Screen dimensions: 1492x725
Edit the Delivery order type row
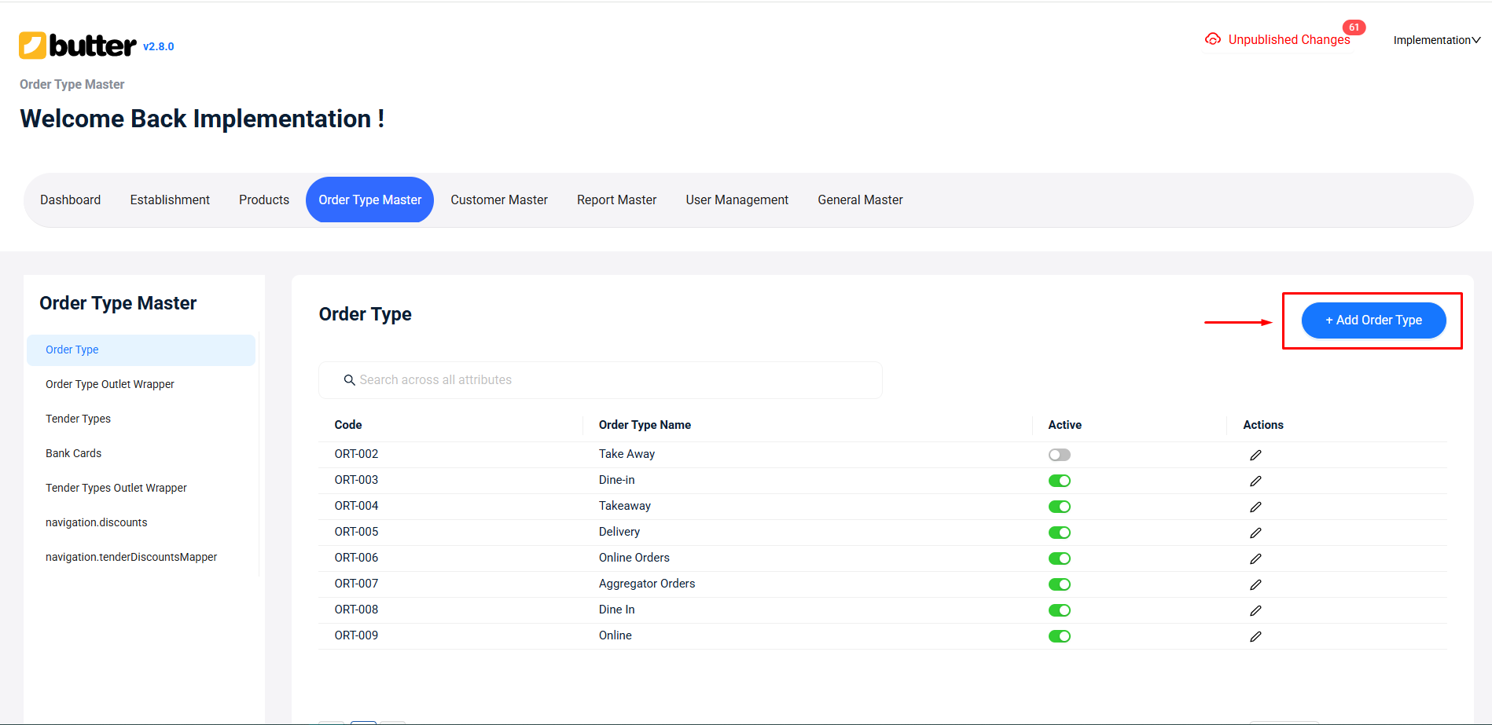(x=1255, y=533)
